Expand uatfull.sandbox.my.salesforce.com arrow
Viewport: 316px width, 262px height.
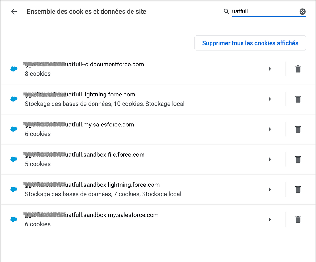pyautogui.click(x=270, y=219)
